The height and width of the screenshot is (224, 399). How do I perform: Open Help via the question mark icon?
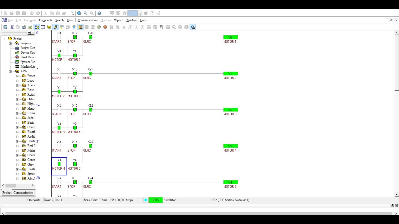[99, 13]
